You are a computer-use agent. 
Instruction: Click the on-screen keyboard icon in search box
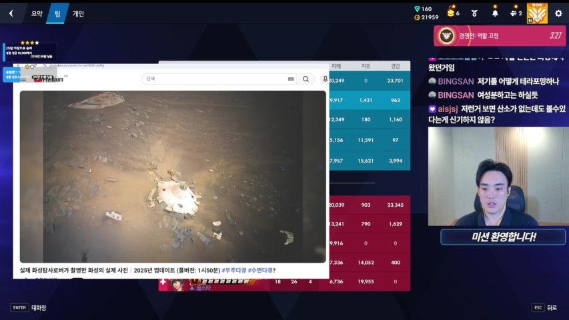pos(291,79)
